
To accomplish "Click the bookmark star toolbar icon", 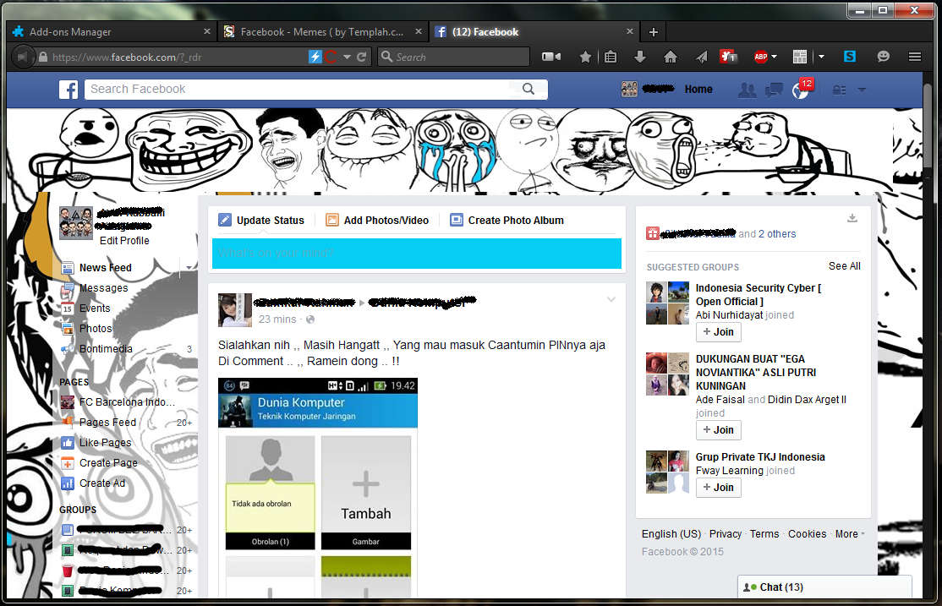I will click(x=585, y=57).
